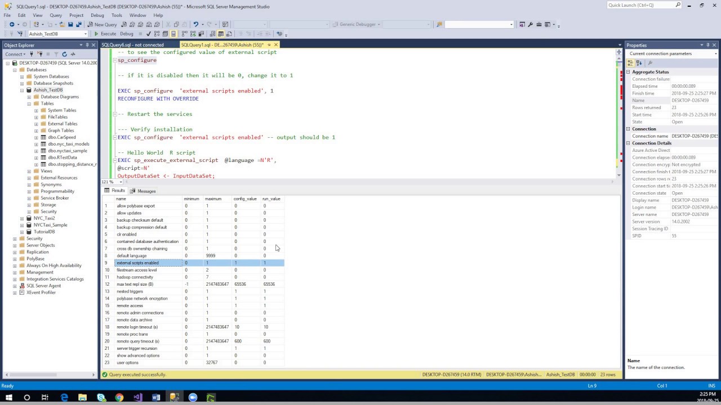Image resolution: width=721 pixels, height=405 pixels.
Task: Select the XEvent Profiler node
Action: [x=41, y=292]
